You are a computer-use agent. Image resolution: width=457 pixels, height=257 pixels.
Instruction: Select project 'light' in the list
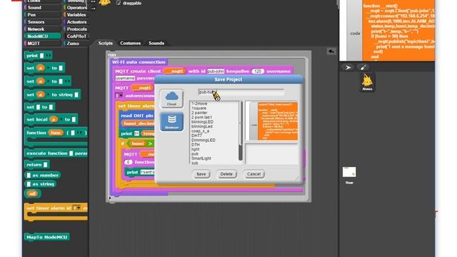pos(195,149)
